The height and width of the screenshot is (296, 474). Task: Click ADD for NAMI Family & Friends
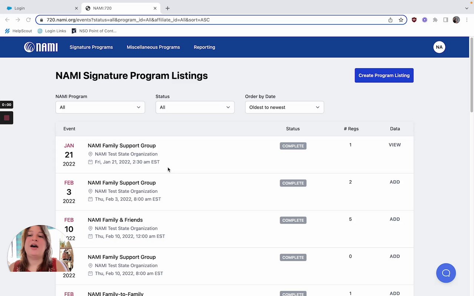click(395, 219)
